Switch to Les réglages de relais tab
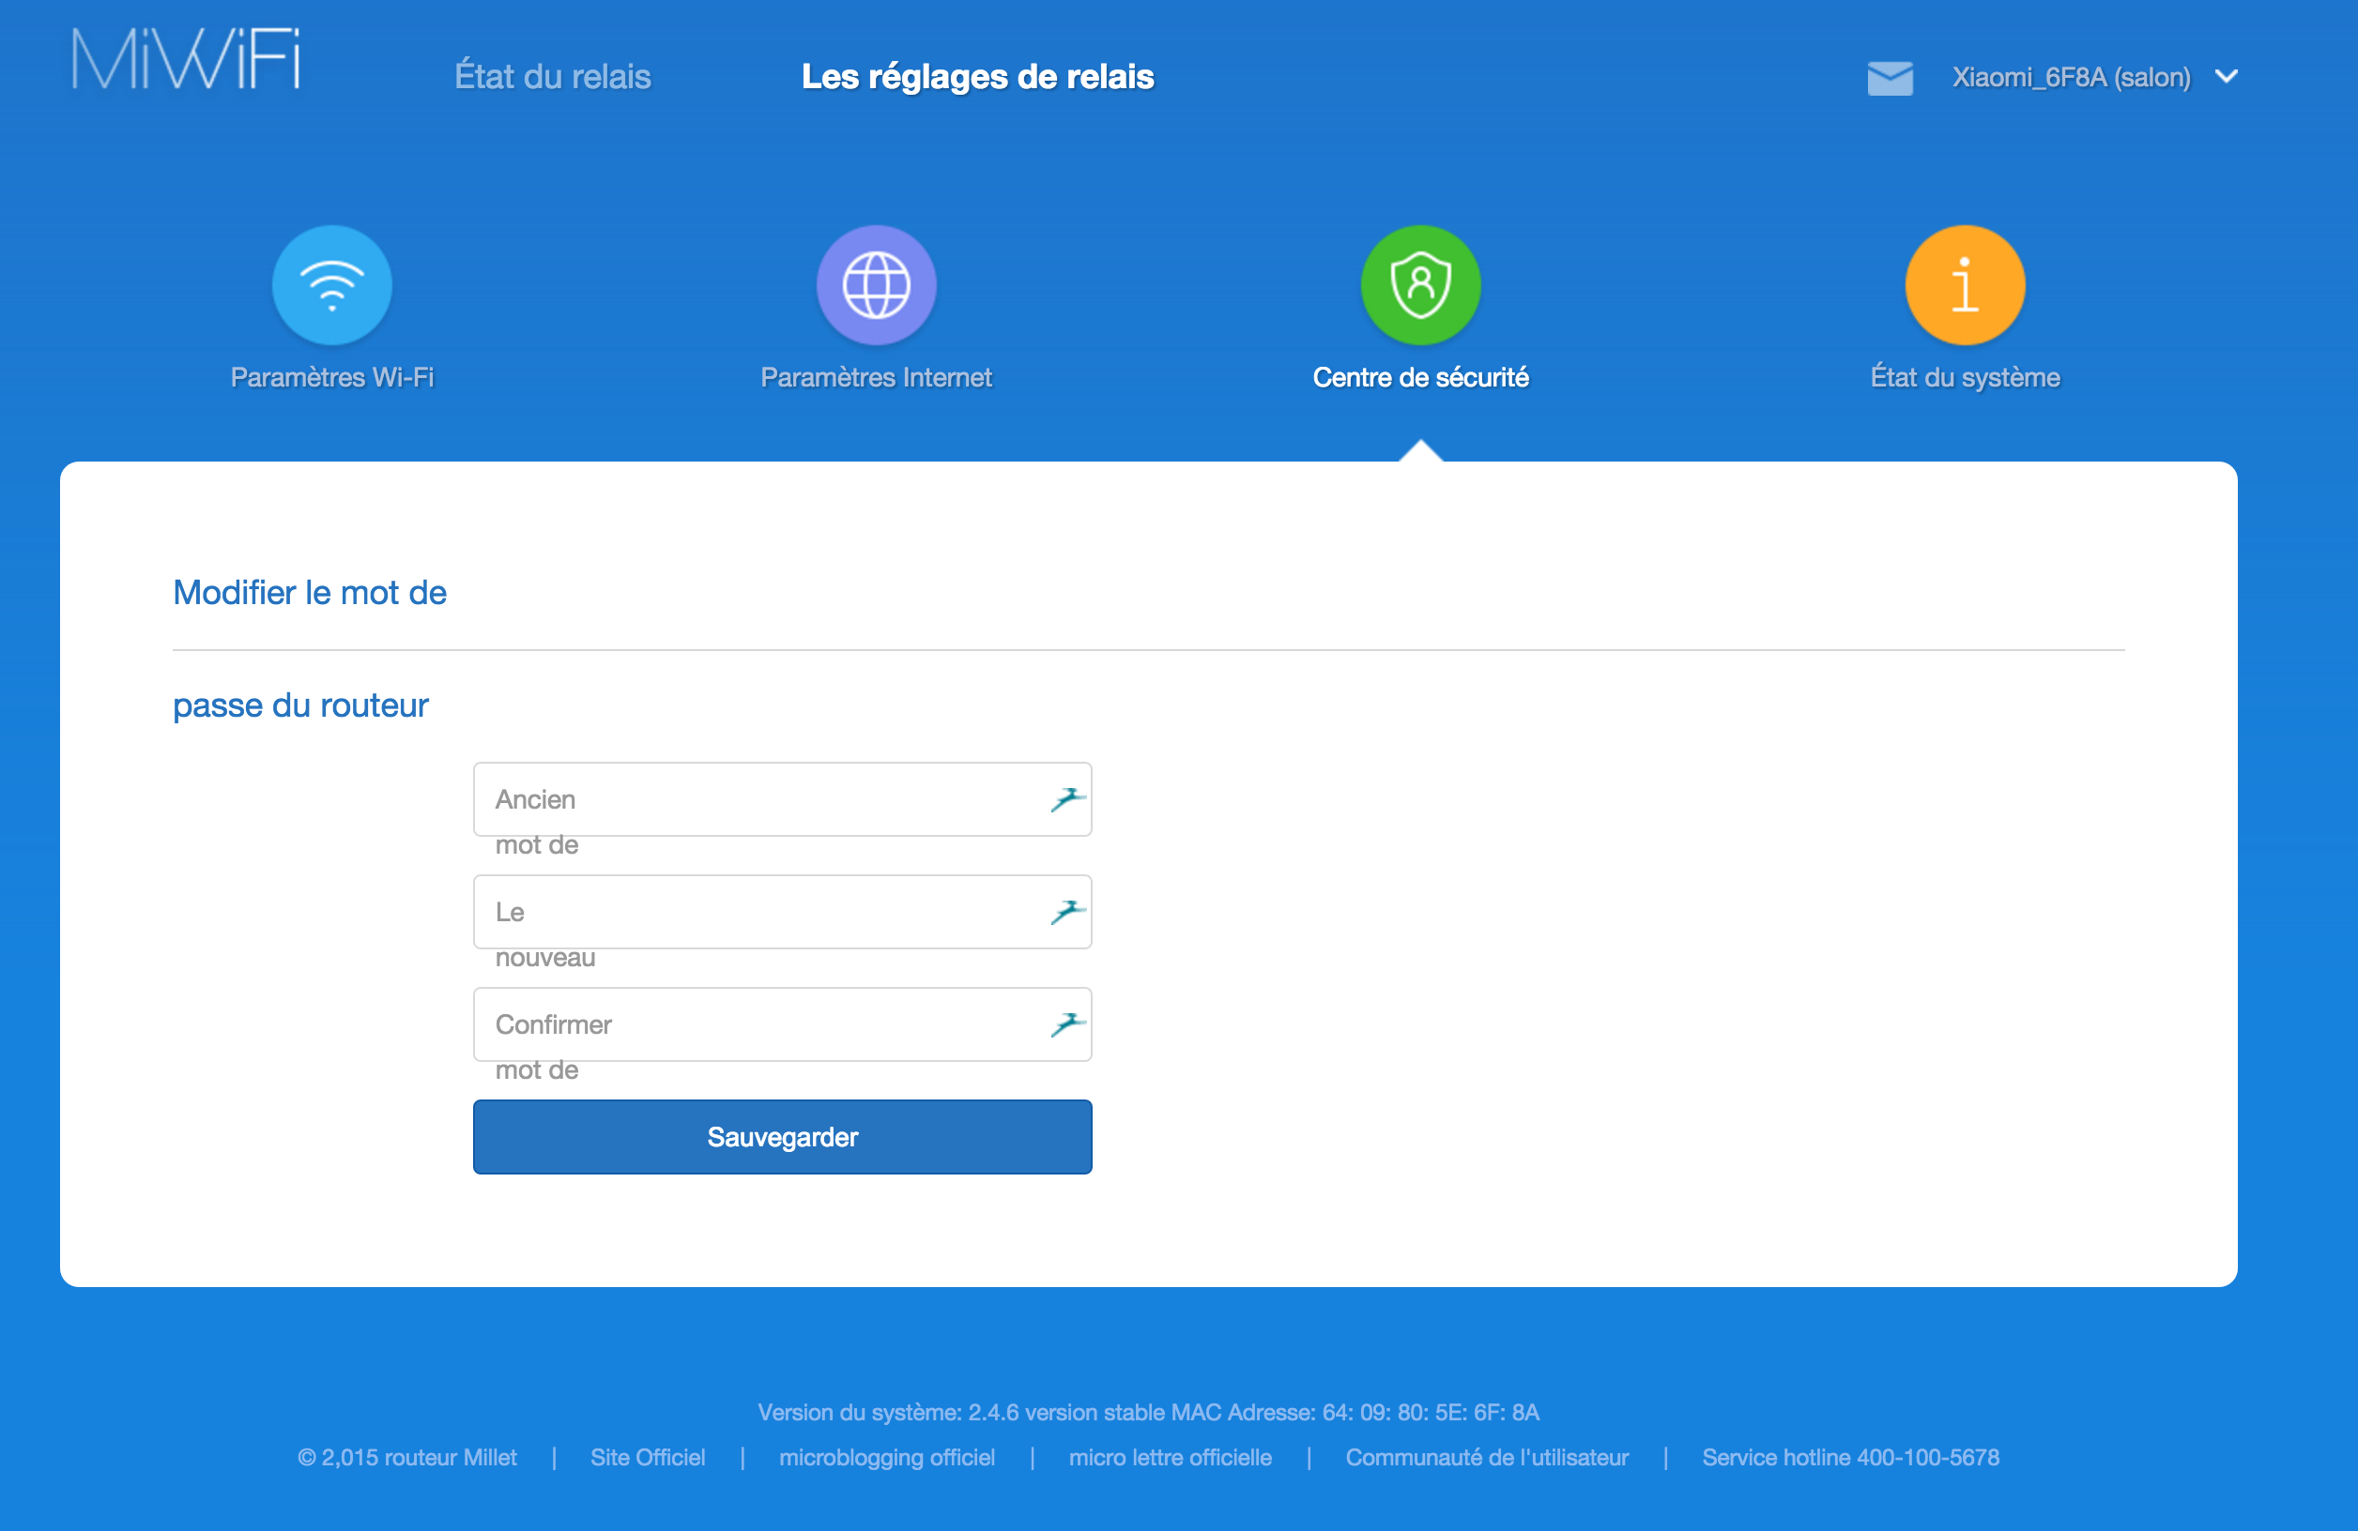The image size is (2358, 1531). click(977, 77)
